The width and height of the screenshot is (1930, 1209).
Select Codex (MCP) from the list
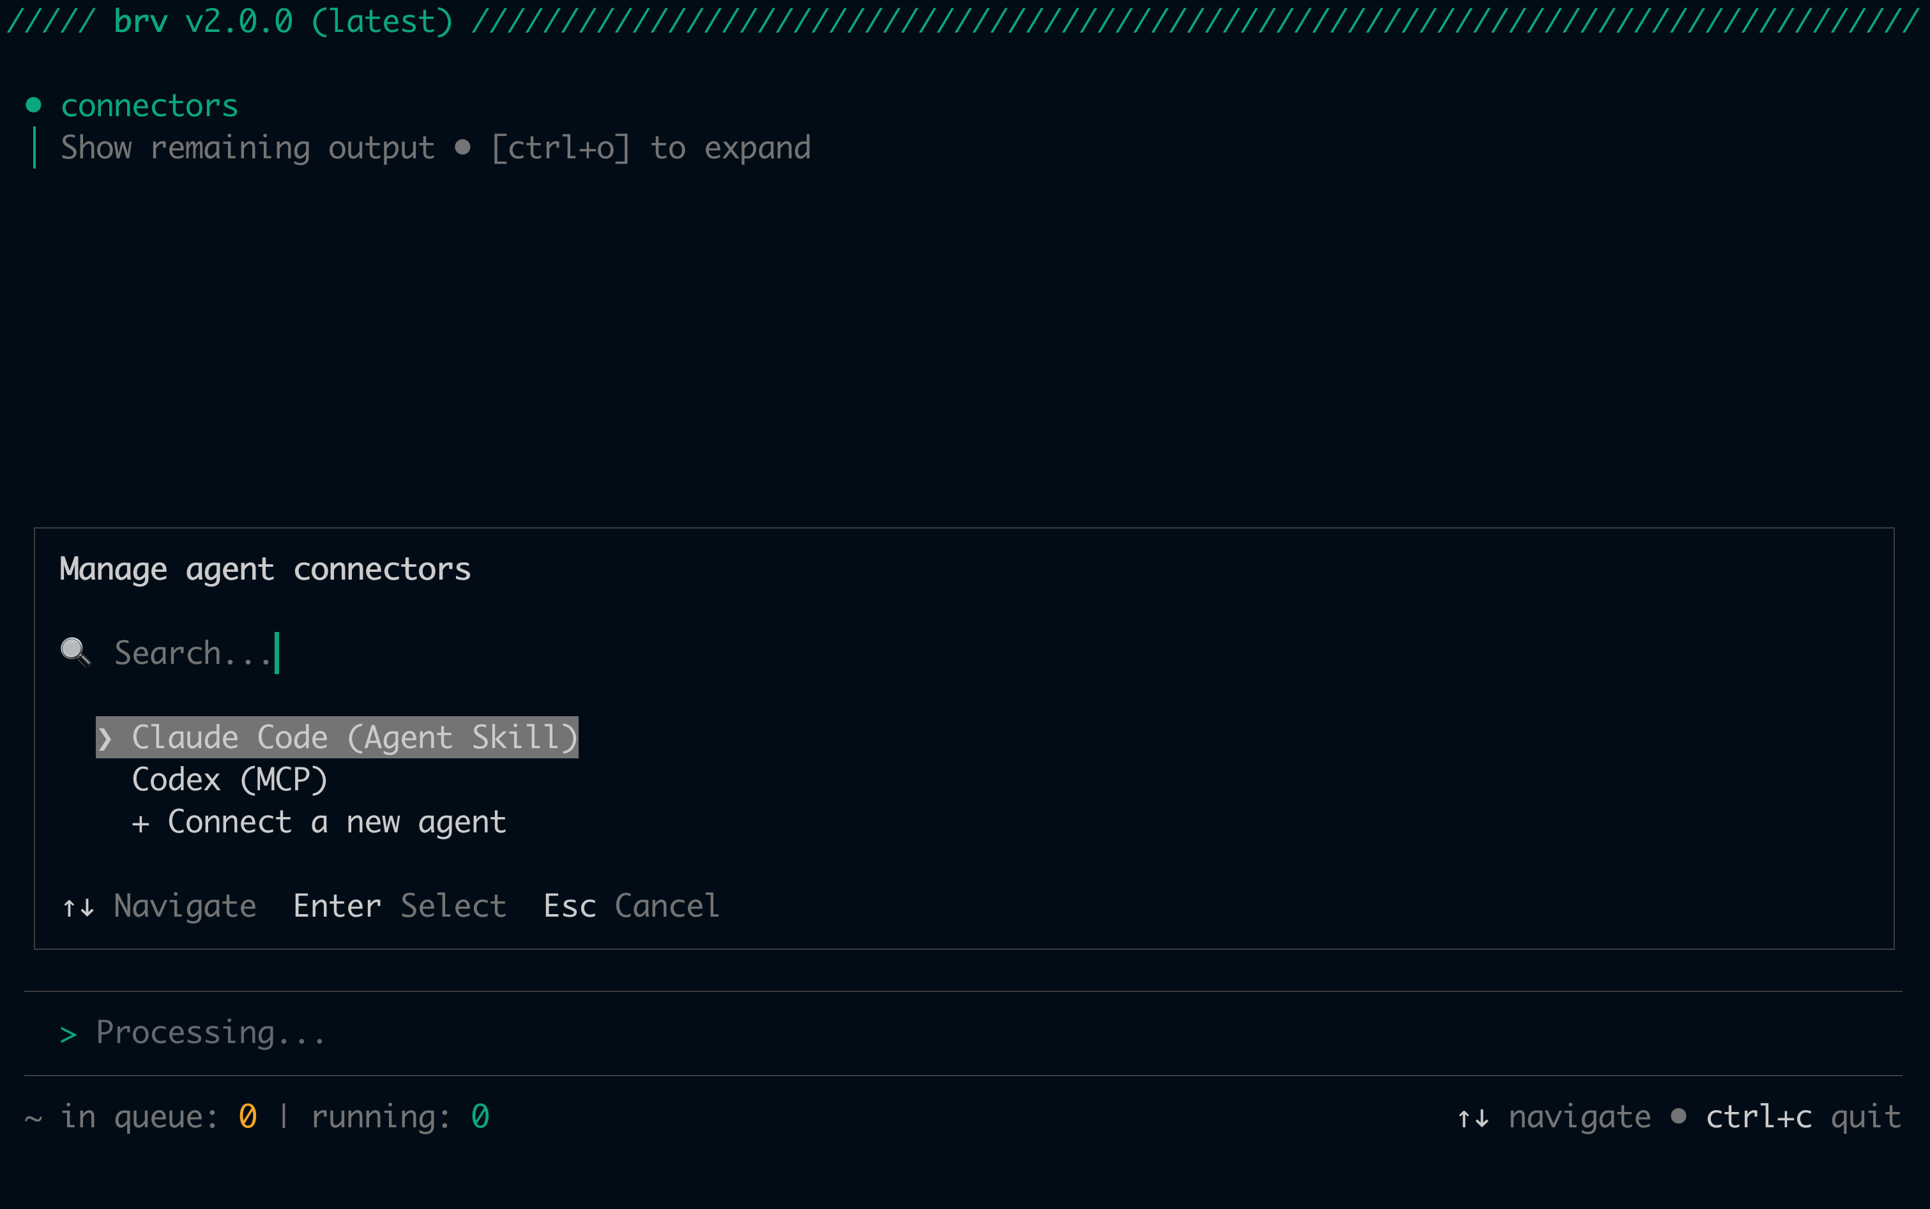(x=231, y=779)
